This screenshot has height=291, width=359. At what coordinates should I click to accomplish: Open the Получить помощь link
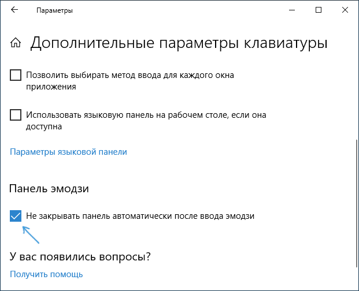(46, 274)
